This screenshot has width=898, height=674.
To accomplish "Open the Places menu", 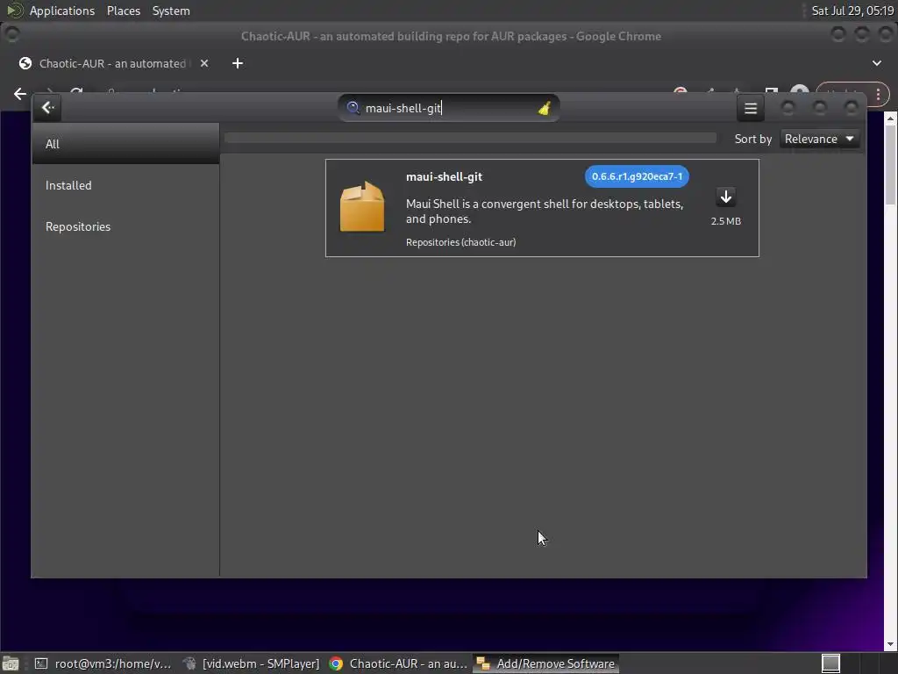I will pyautogui.click(x=123, y=11).
